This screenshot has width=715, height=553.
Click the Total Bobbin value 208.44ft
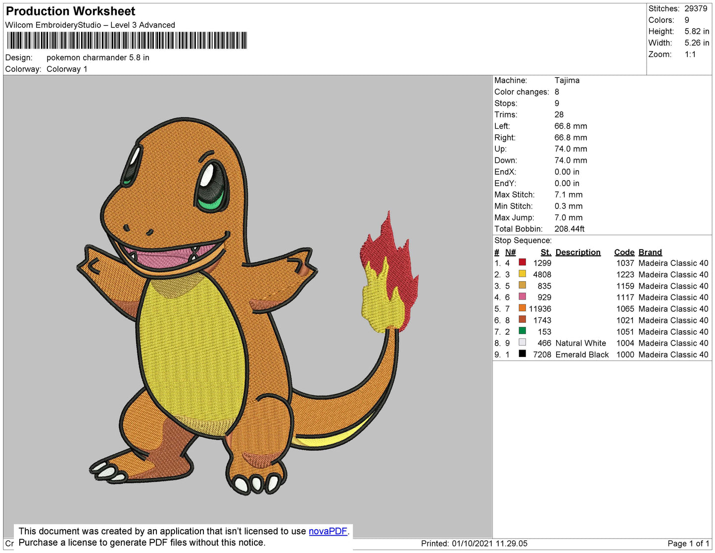click(570, 229)
